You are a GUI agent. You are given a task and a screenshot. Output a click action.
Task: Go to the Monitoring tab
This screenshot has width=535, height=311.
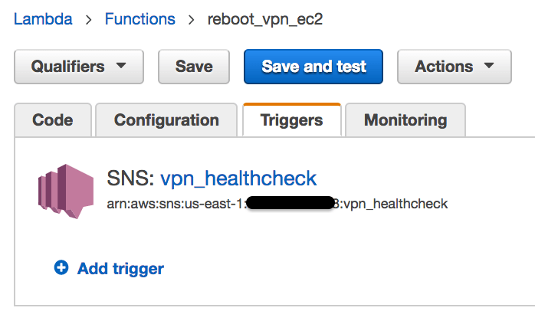tap(405, 120)
